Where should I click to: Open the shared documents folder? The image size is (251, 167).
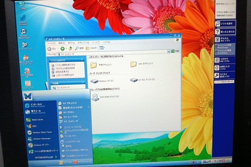coord(93,65)
